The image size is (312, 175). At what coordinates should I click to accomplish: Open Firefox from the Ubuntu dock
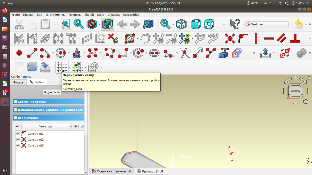5,11
